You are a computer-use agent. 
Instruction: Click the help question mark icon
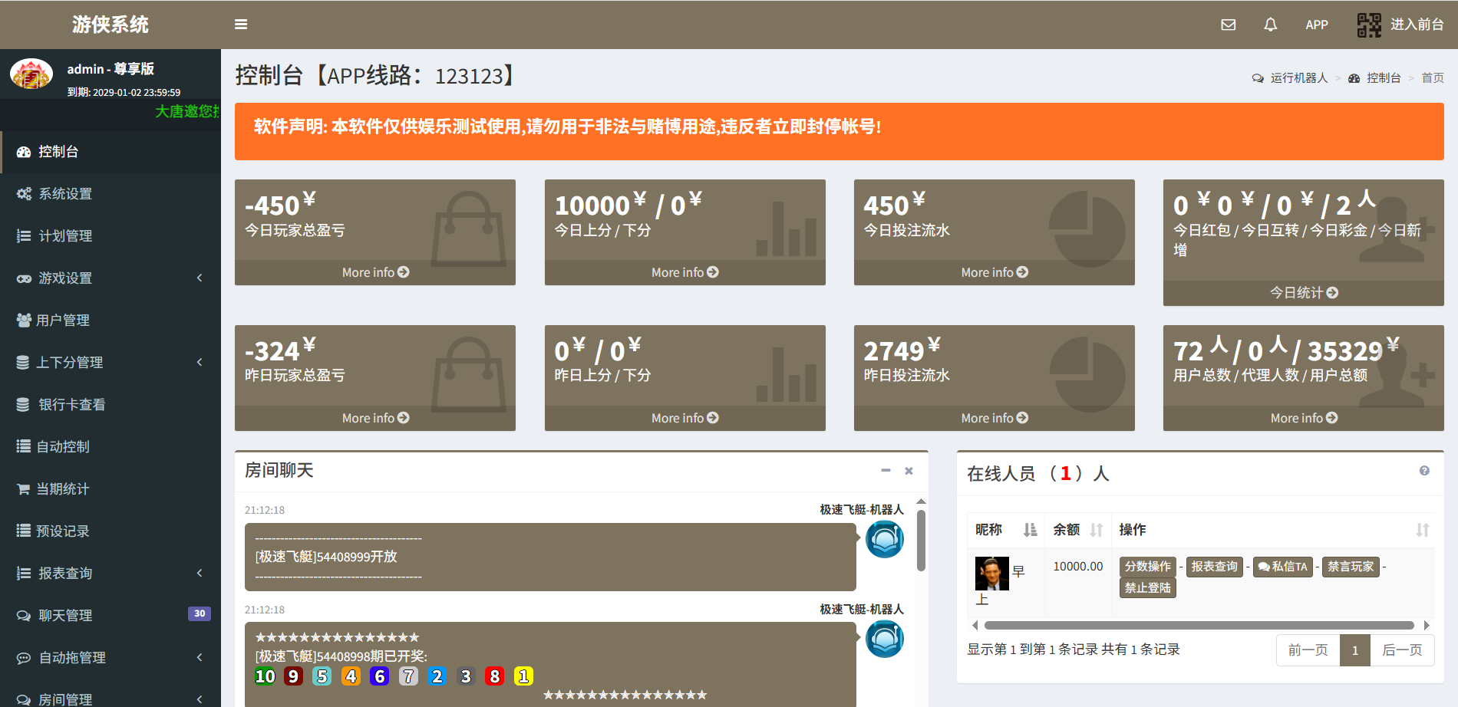pyautogui.click(x=1423, y=471)
